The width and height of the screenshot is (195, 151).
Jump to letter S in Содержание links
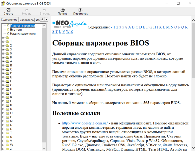[x=53, y=31]
